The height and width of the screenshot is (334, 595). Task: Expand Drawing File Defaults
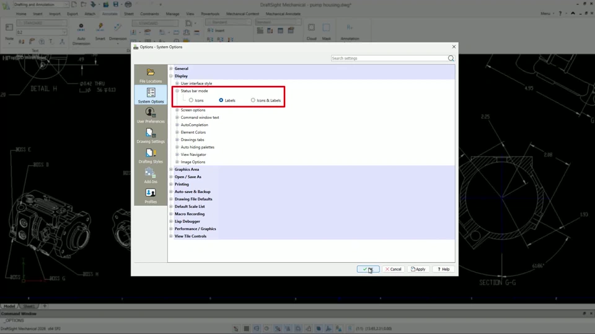click(171, 199)
